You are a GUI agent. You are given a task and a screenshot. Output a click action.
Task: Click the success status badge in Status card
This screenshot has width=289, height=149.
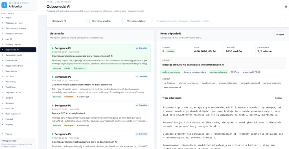point(170,51)
